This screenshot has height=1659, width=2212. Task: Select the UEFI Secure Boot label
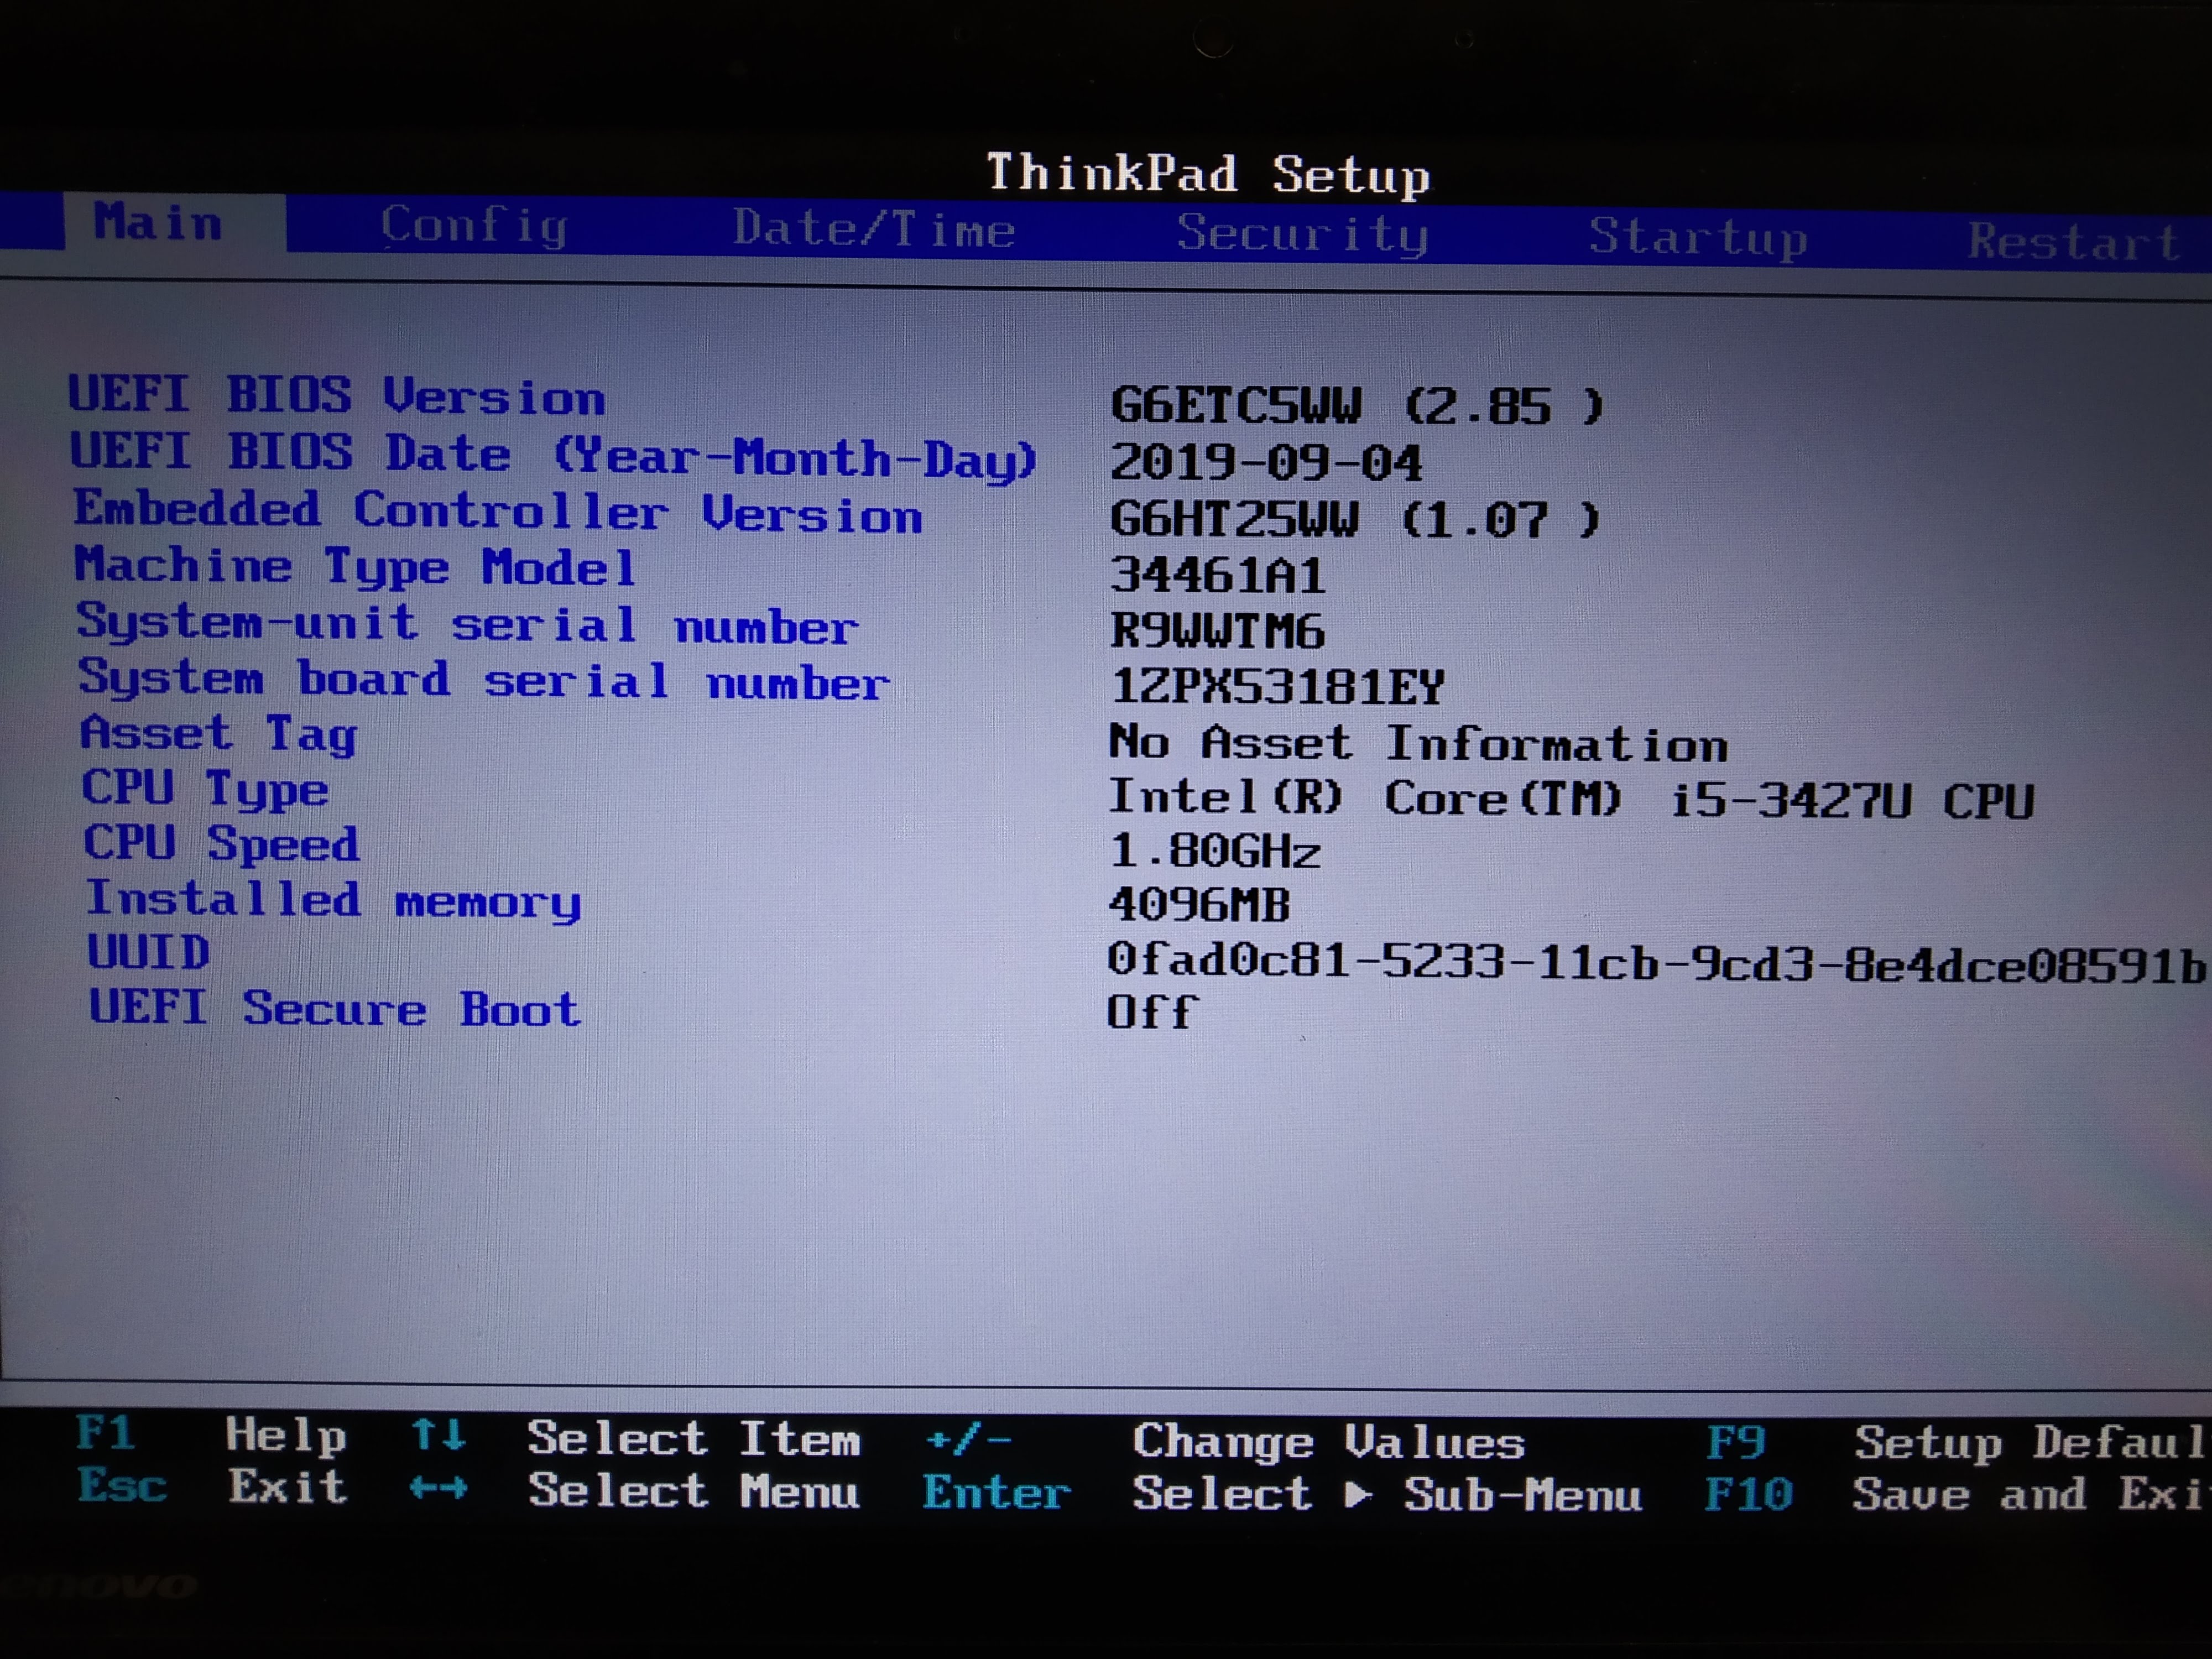(x=334, y=1008)
